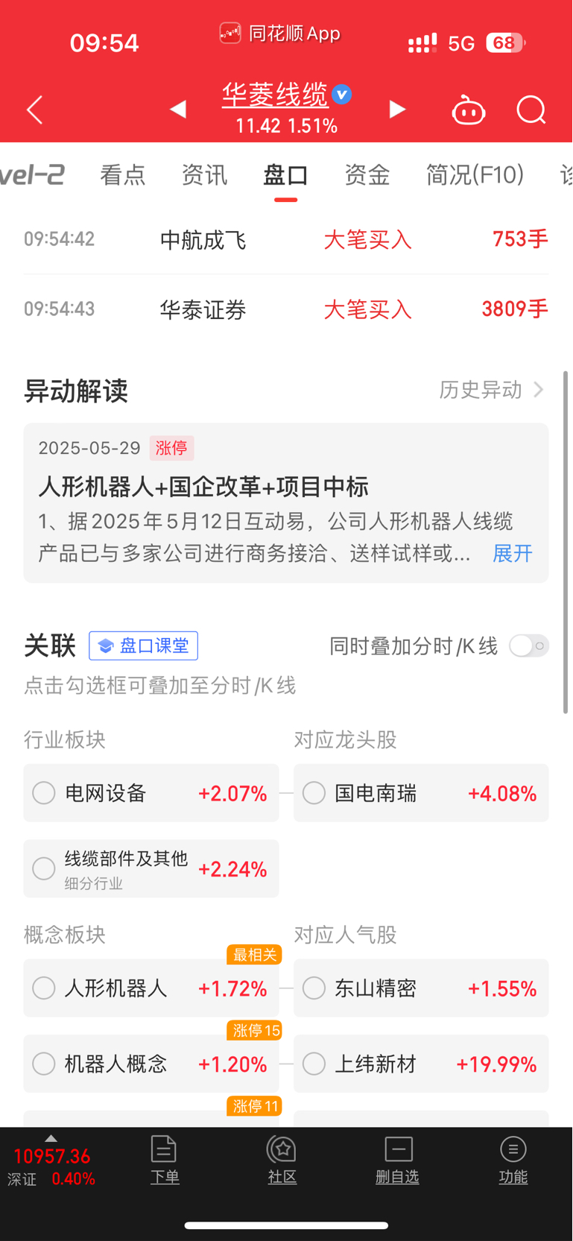Open 历史异动 chevron

point(539,390)
